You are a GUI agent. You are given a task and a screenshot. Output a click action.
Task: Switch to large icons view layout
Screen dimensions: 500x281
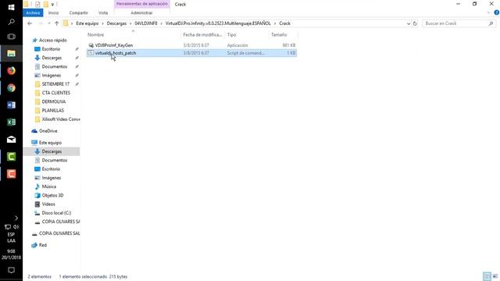[495, 276]
